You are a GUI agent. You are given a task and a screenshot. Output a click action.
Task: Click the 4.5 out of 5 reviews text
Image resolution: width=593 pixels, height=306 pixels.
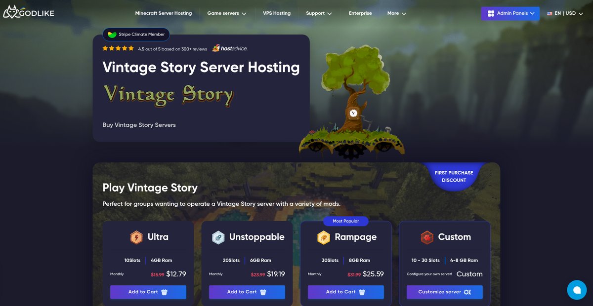(x=172, y=49)
